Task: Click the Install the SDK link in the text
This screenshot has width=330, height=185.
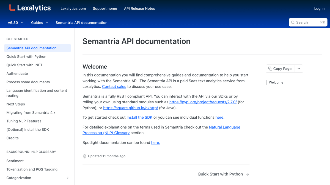Action: click(139, 117)
